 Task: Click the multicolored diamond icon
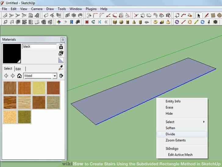pyautogui.click(x=59, y=22)
